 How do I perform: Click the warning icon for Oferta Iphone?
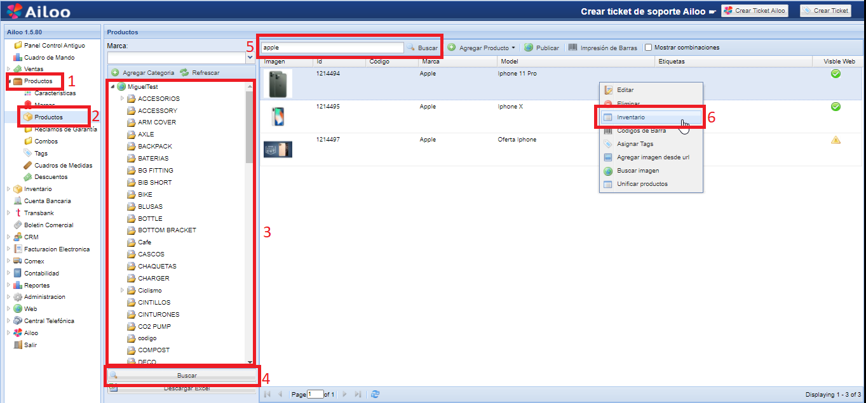(836, 140)
